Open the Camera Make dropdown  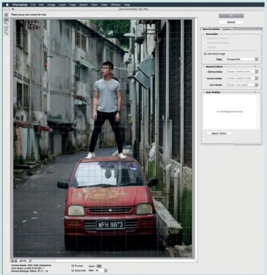[x=241, y=72]
